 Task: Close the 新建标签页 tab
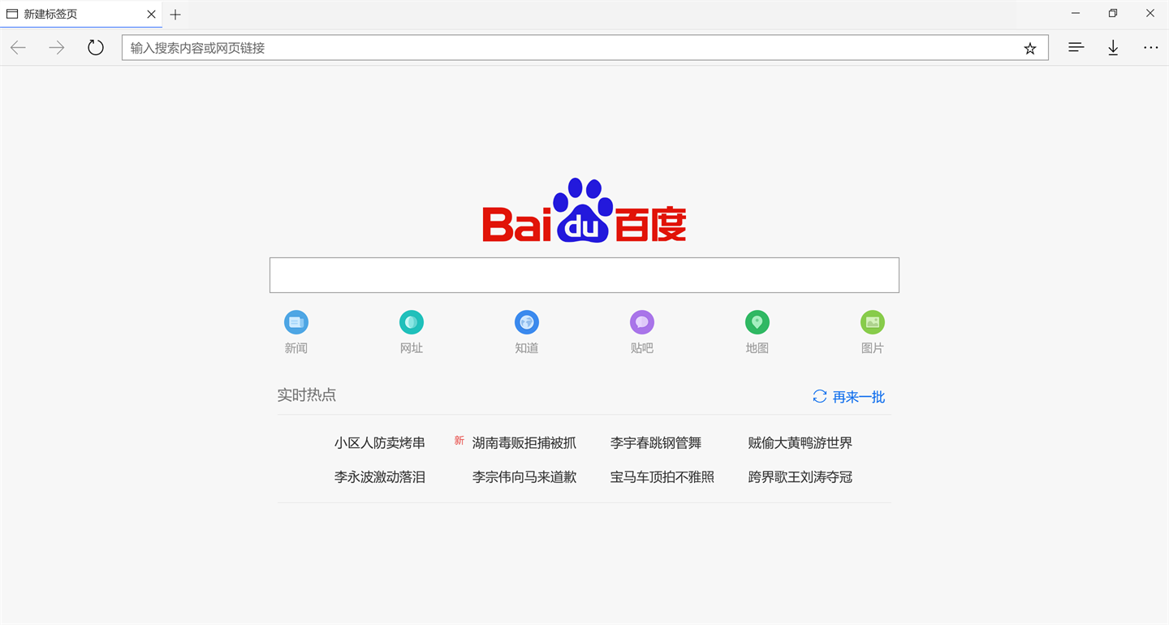151,15
